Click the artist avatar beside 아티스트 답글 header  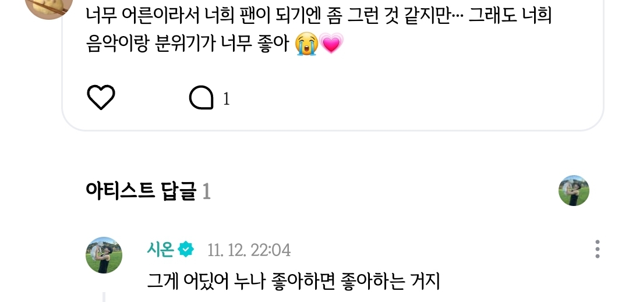pos(574,191)
